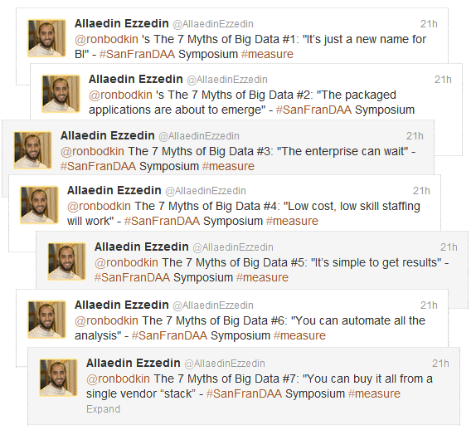476x430 pixels.
Task: Click #measure hashtag in the Myth #6 tweet
Action: pos(299,335)
